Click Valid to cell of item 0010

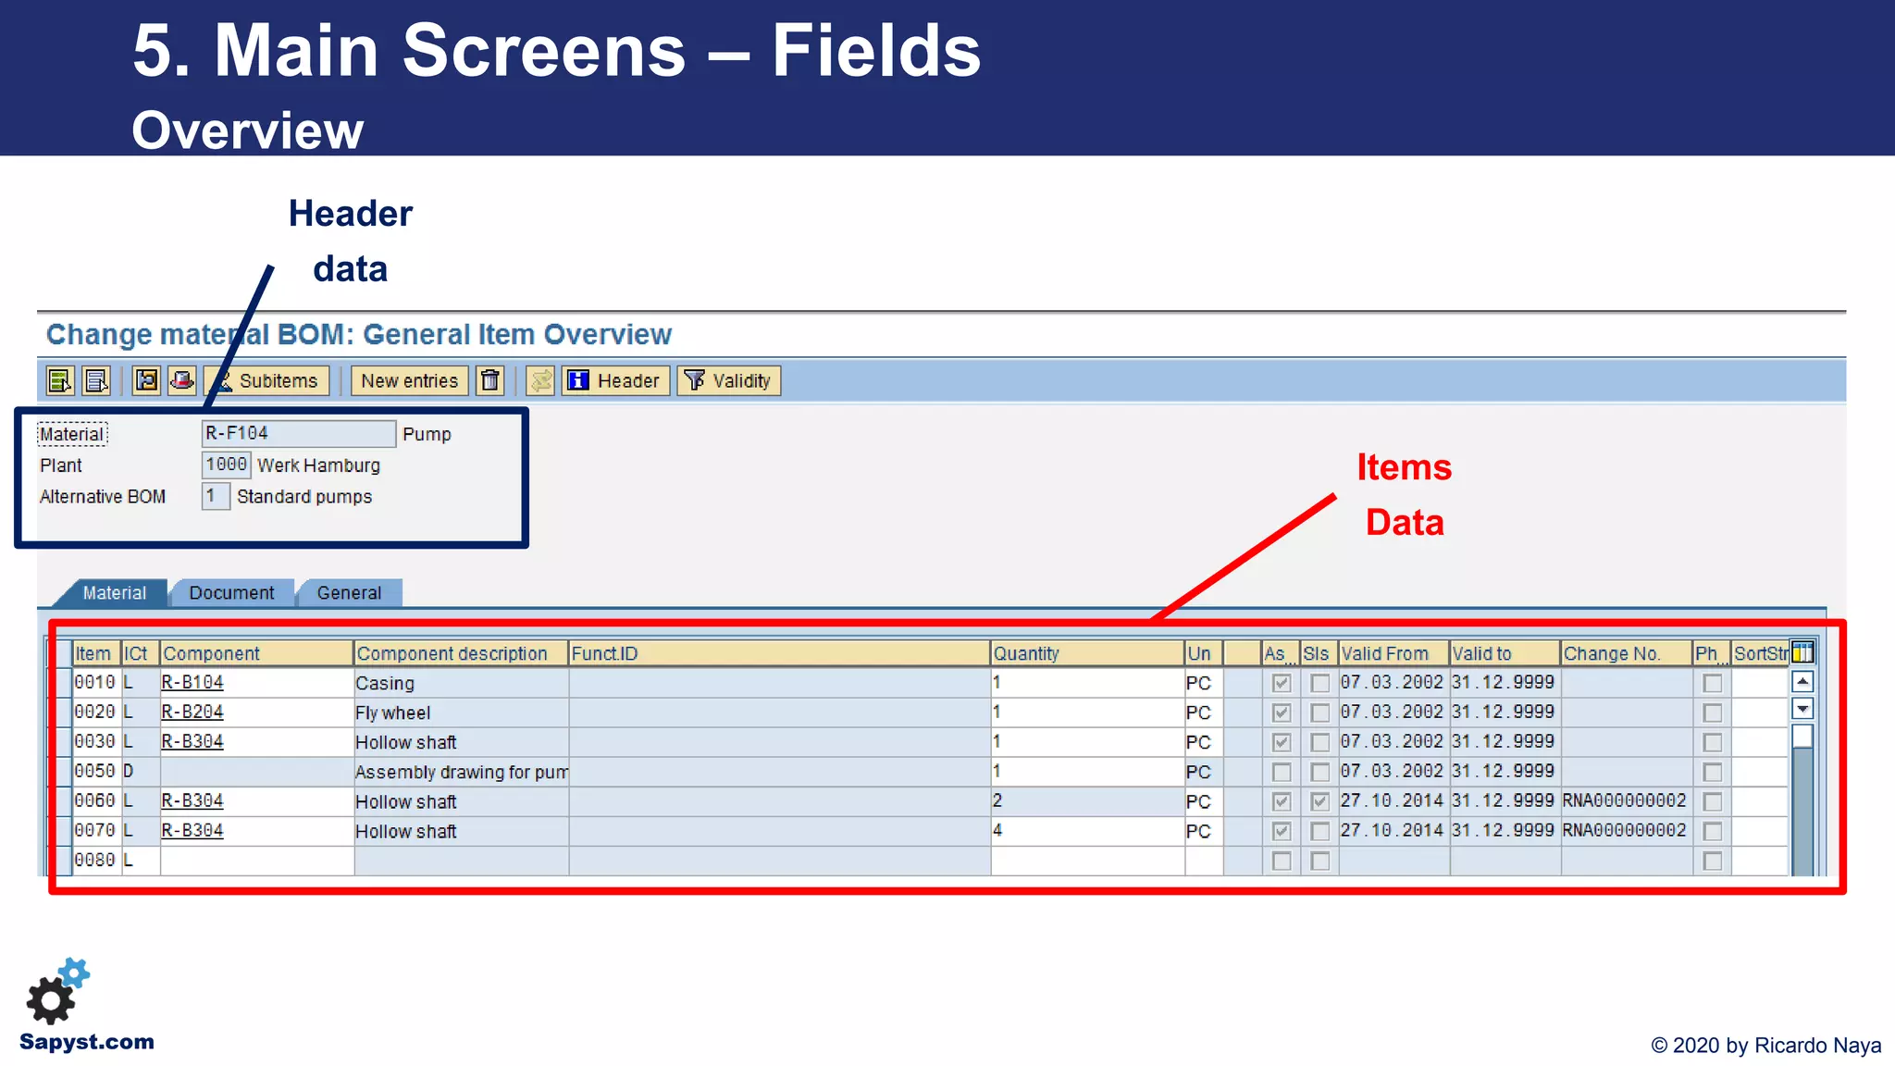click(x=1504, y=683)
